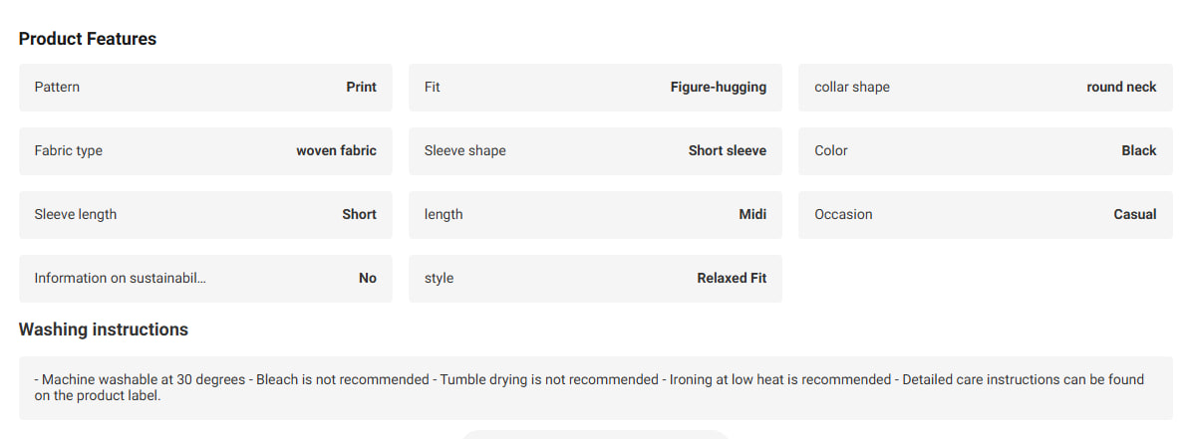1190x439 pixels.
Task: Click the Sleeve length Short row
Action: click(x=205, y=215)
